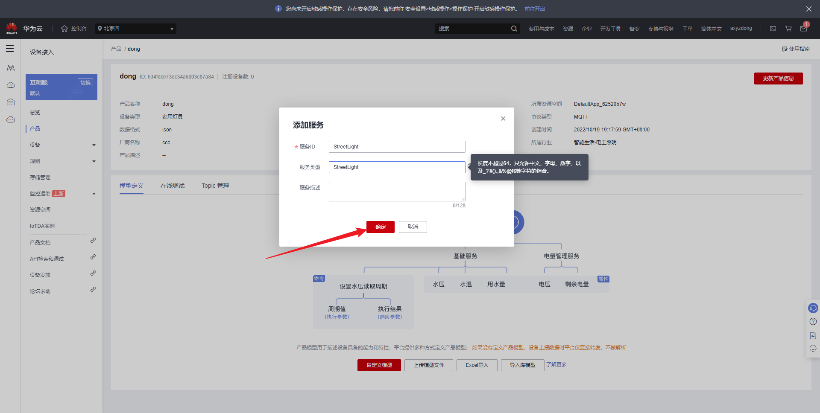Open the 企业 header menu
820x413 pixels.
[586, 29]
